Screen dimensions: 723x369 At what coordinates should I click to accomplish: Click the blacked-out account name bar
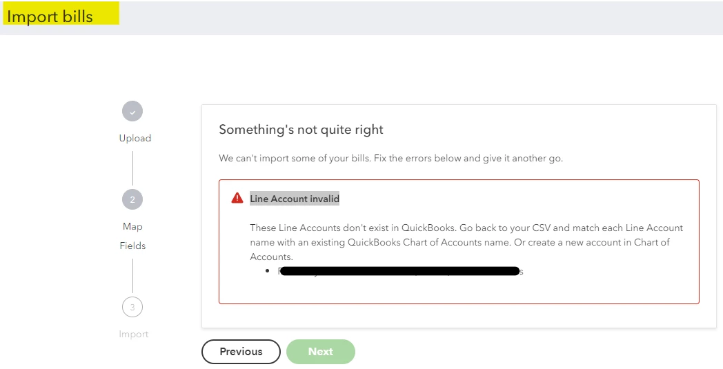[x=399, y=271]
